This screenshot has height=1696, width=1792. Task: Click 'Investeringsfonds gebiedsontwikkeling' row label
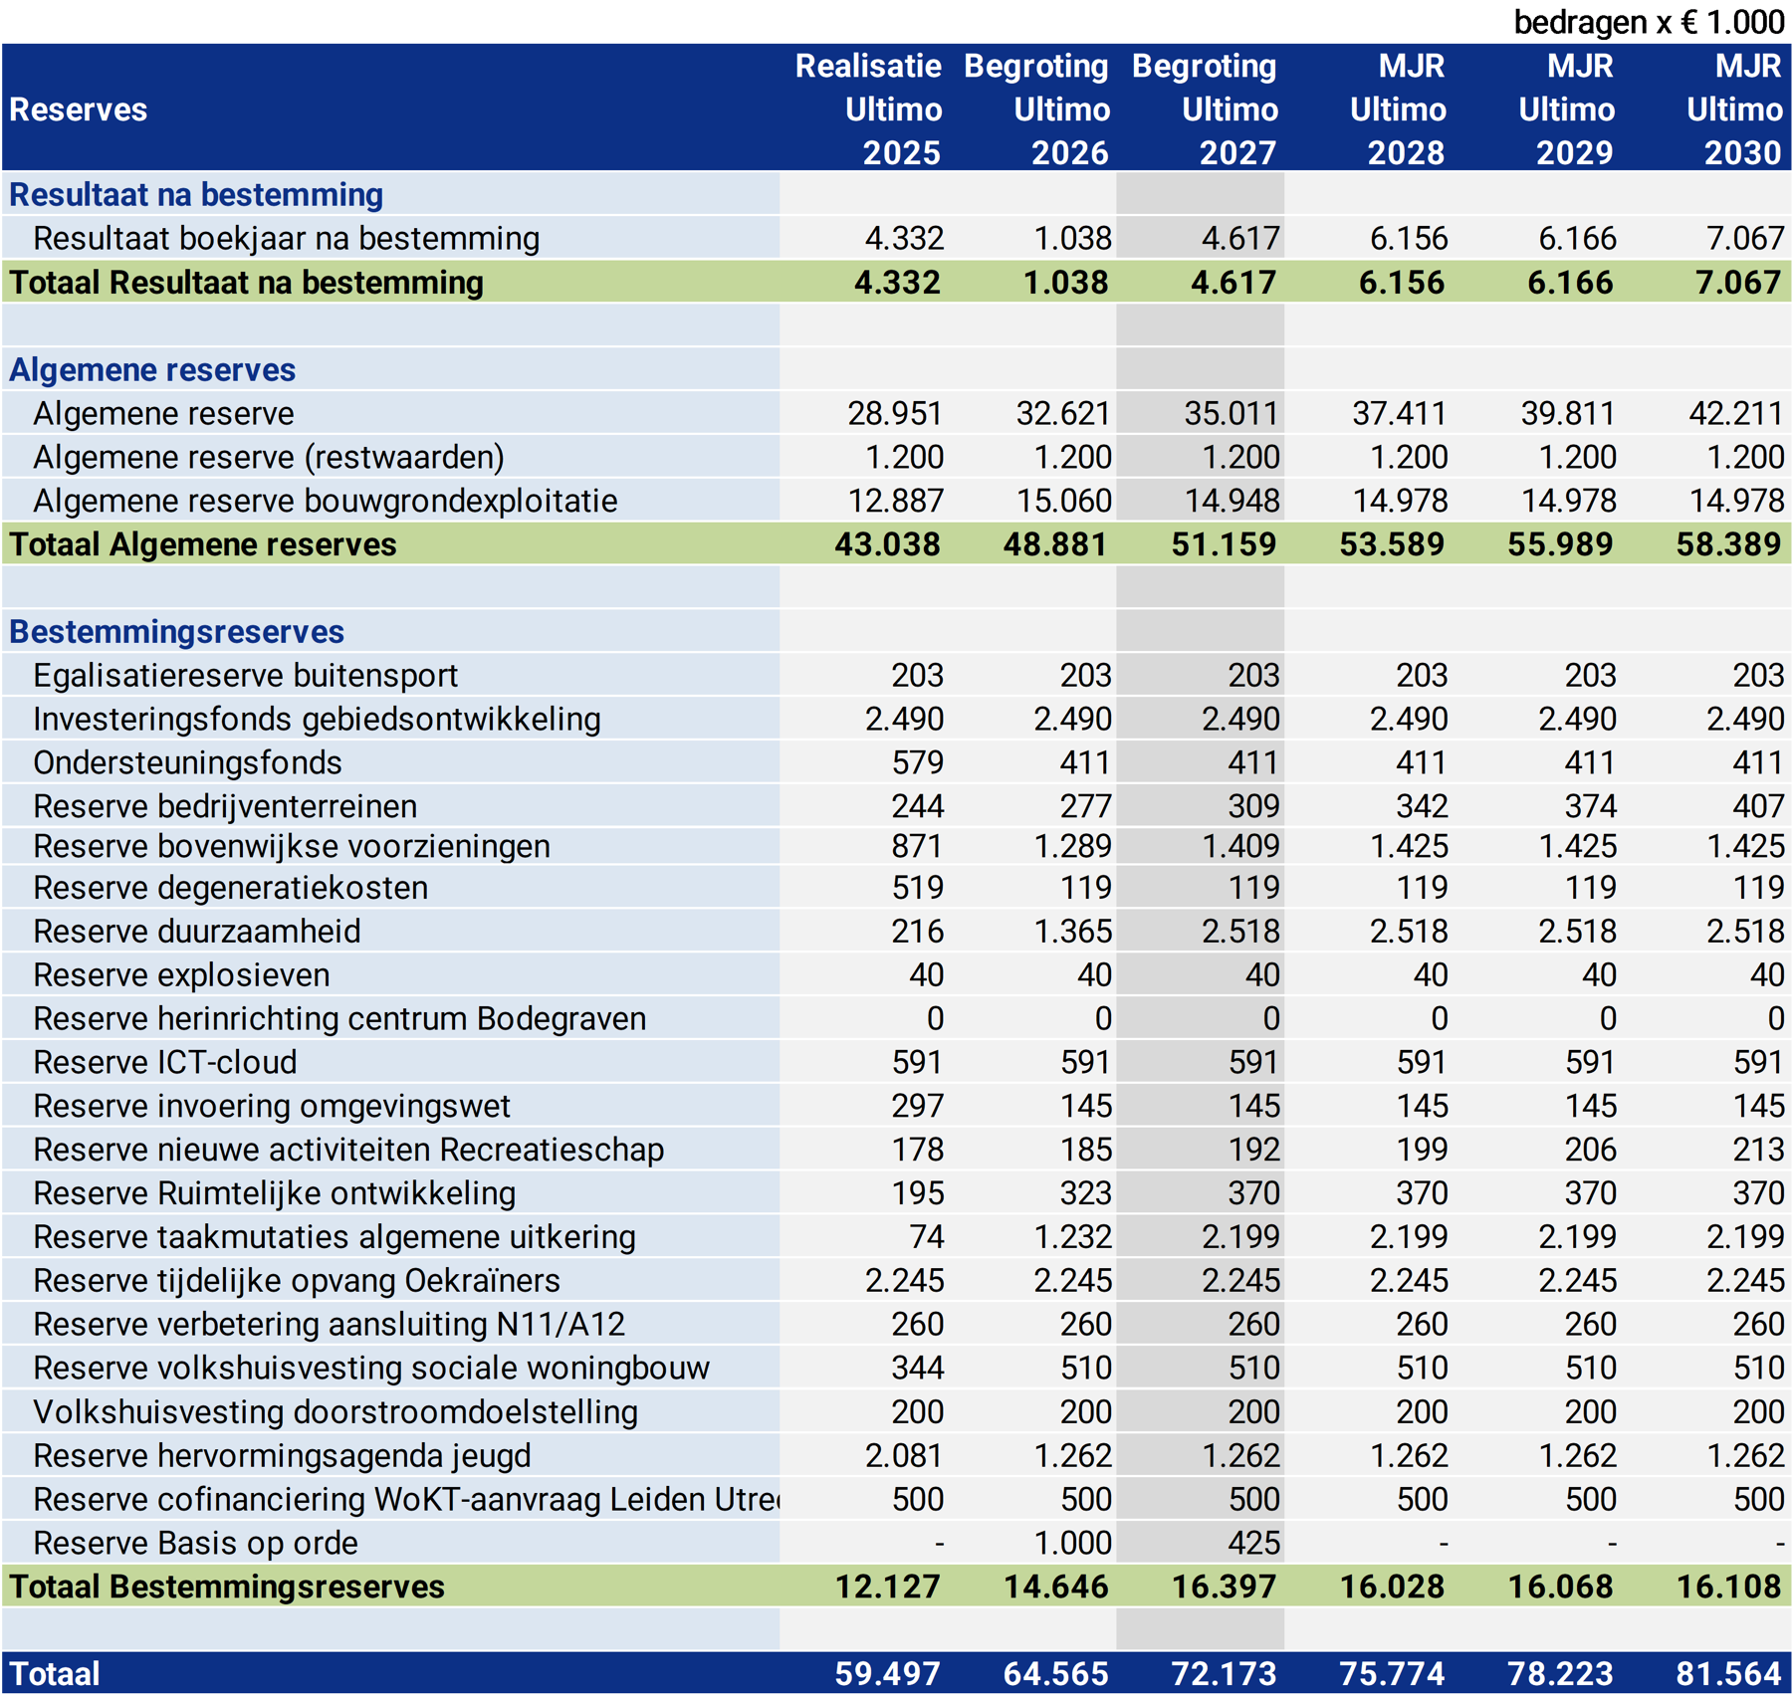coord(317,720)
